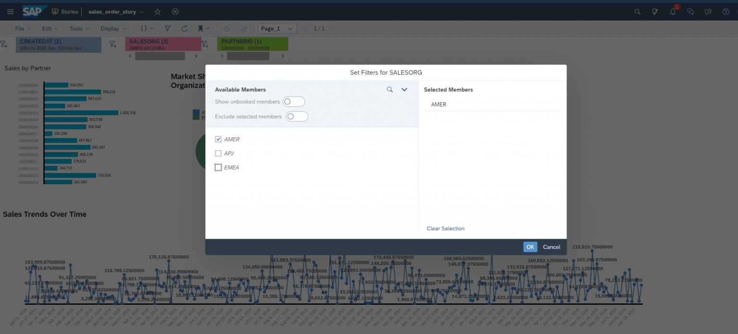The width and height of the screenshot is (738, 334).
Task: Open the Display menu
Action: (112, 28)
